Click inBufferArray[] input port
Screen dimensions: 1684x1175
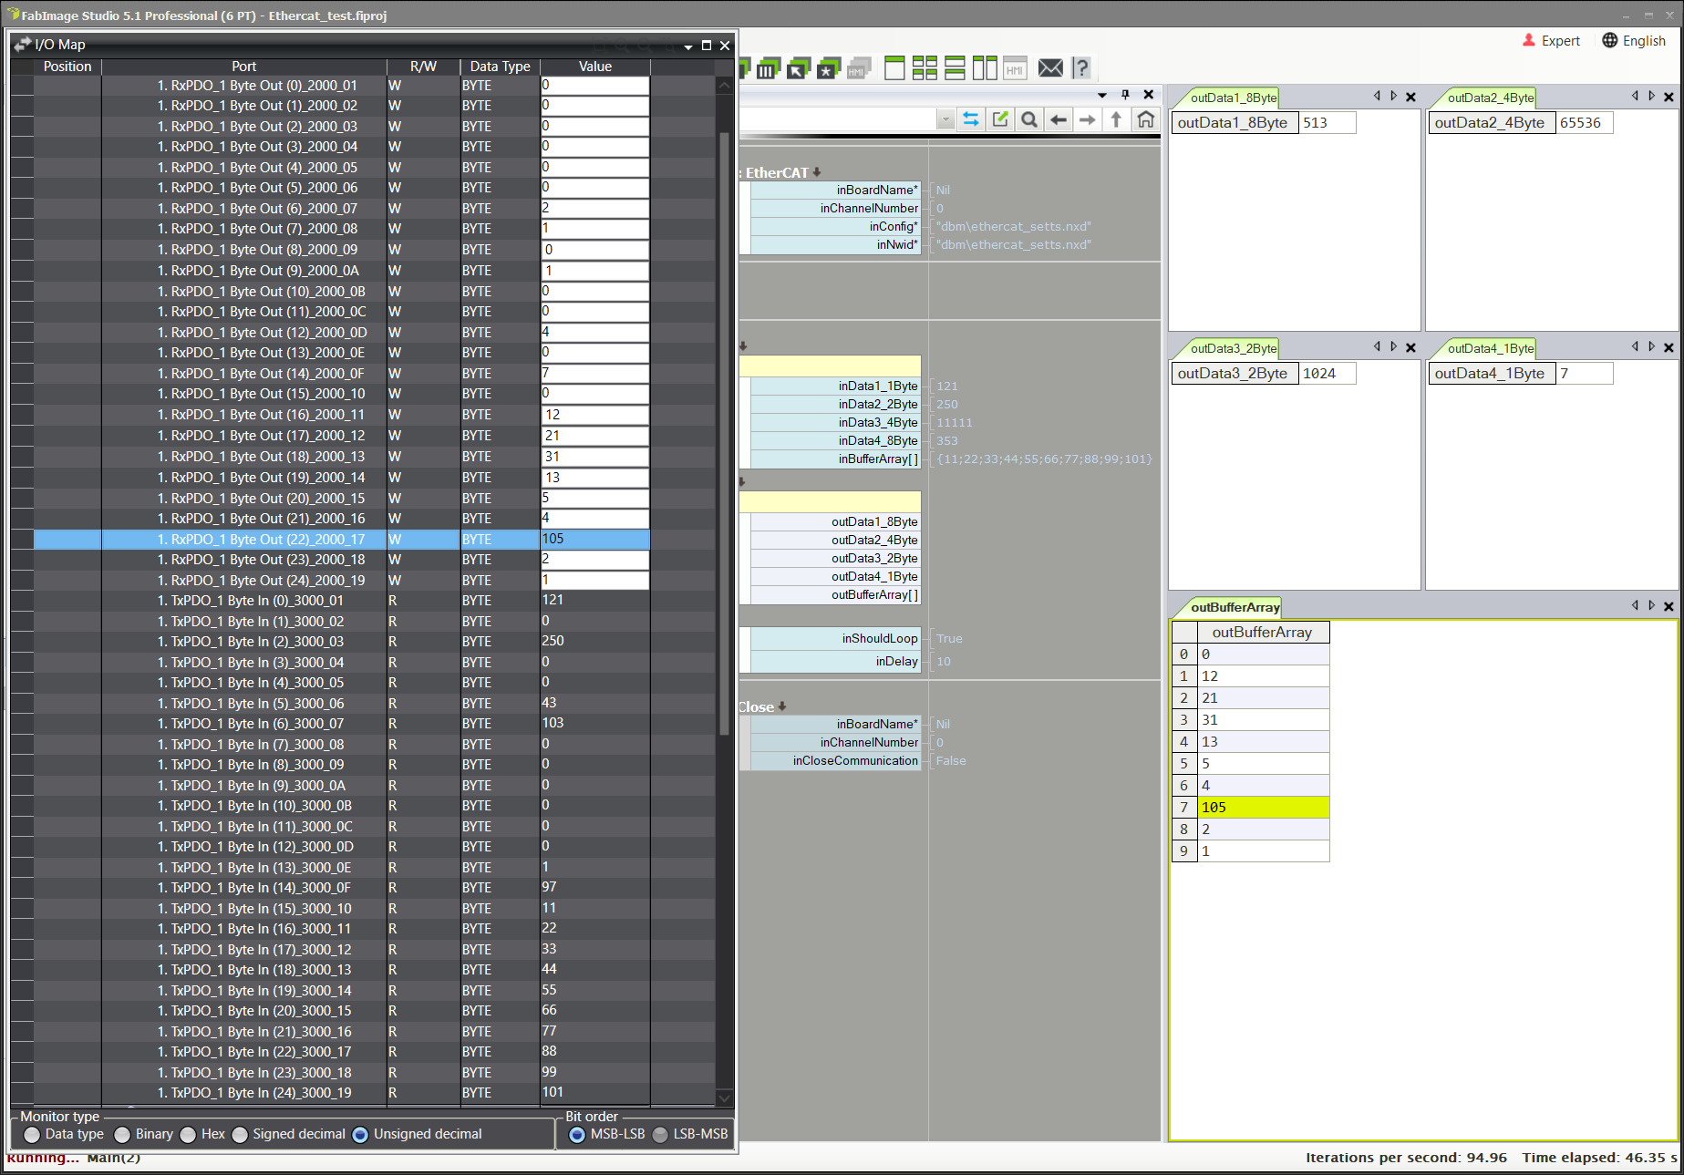(x=835, y=459)
